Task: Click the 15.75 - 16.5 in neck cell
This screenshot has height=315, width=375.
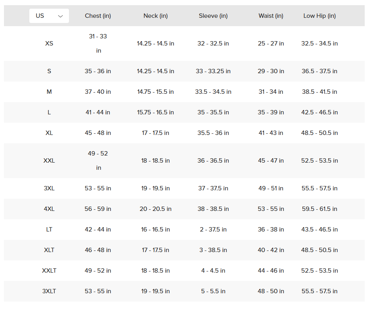Action: tap(155, 112)
